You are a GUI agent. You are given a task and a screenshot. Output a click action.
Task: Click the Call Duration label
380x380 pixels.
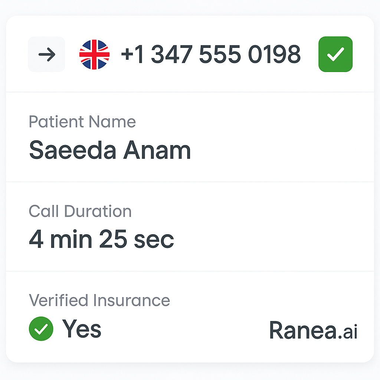pos(80,211)
